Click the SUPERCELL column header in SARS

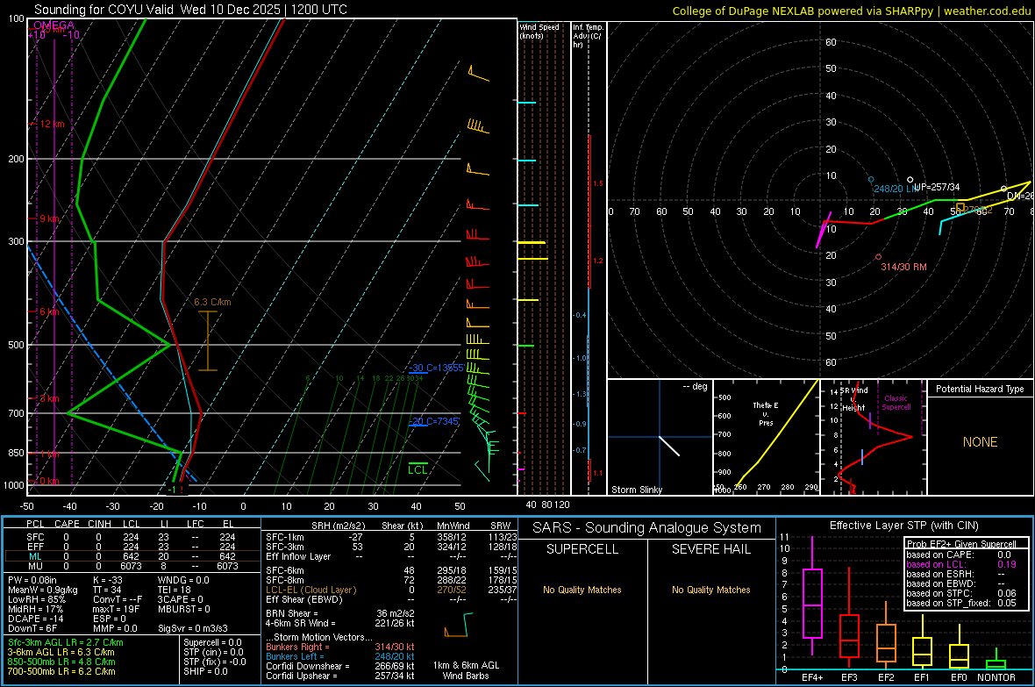point(582,549)
